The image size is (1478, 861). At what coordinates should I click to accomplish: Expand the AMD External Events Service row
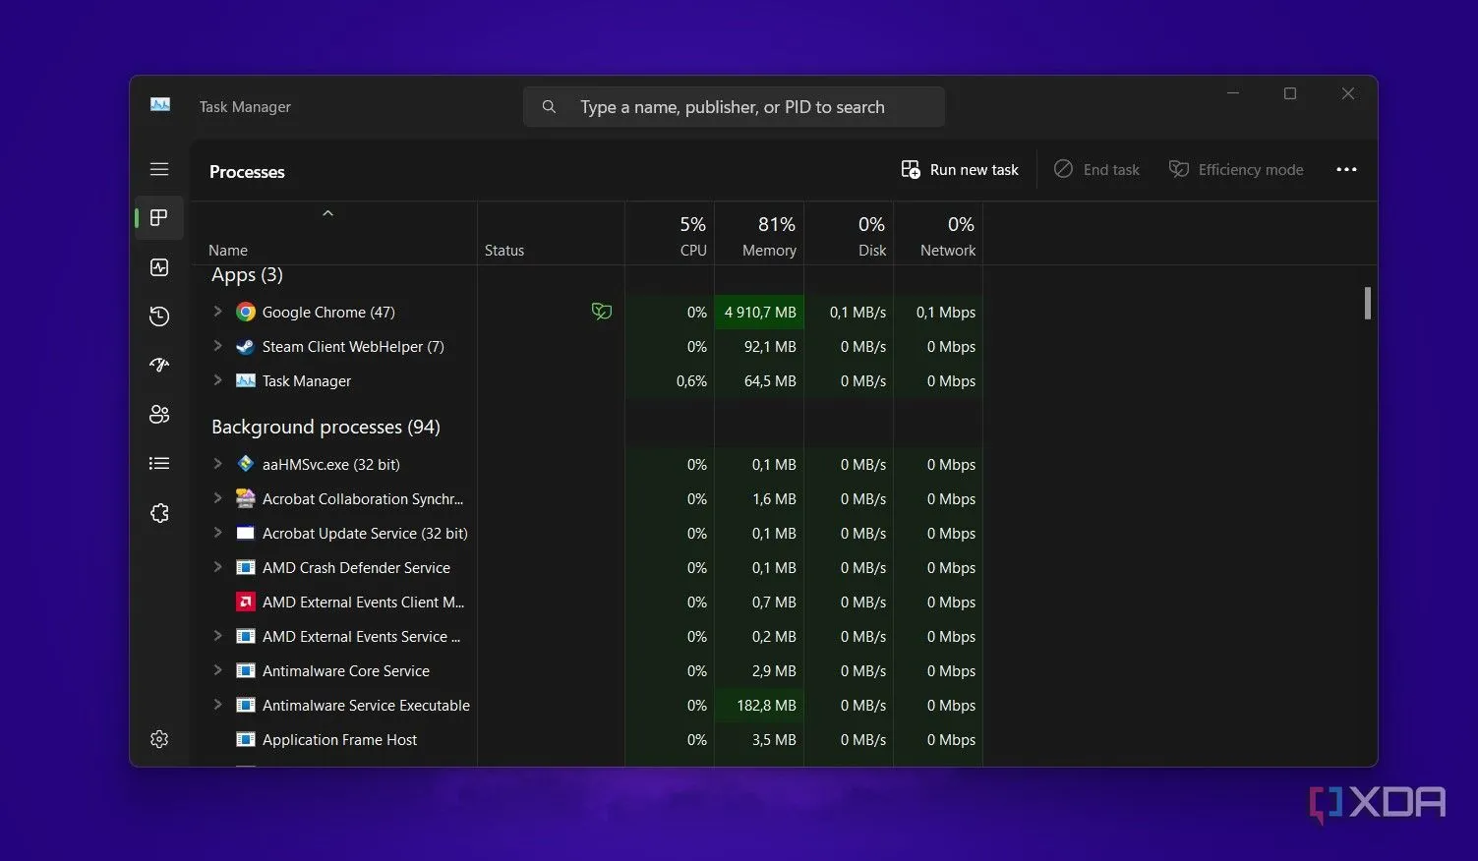tap(217, 636)
